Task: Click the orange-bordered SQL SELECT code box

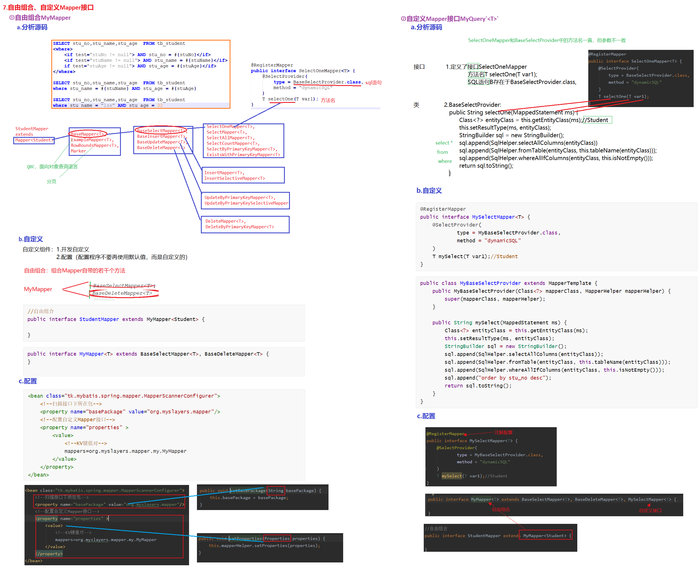Action: pos(141,74)
